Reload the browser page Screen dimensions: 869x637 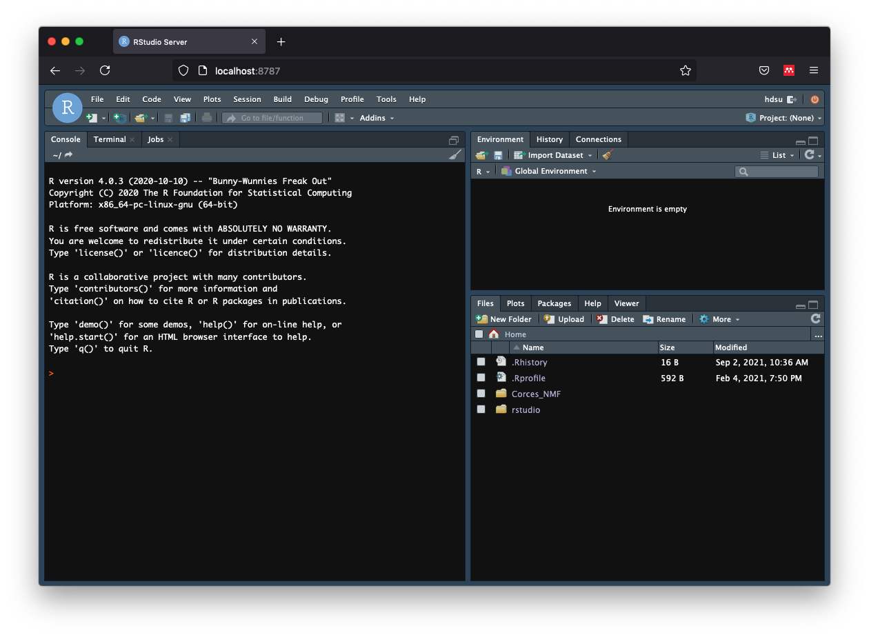(x=105, y=70)
